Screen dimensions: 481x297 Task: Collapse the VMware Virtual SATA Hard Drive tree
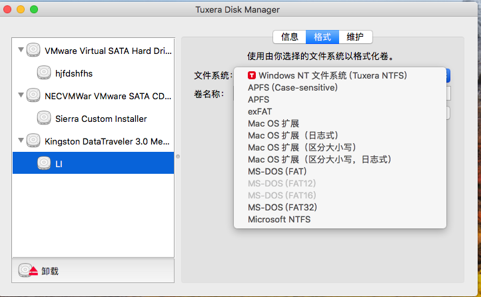21,50
